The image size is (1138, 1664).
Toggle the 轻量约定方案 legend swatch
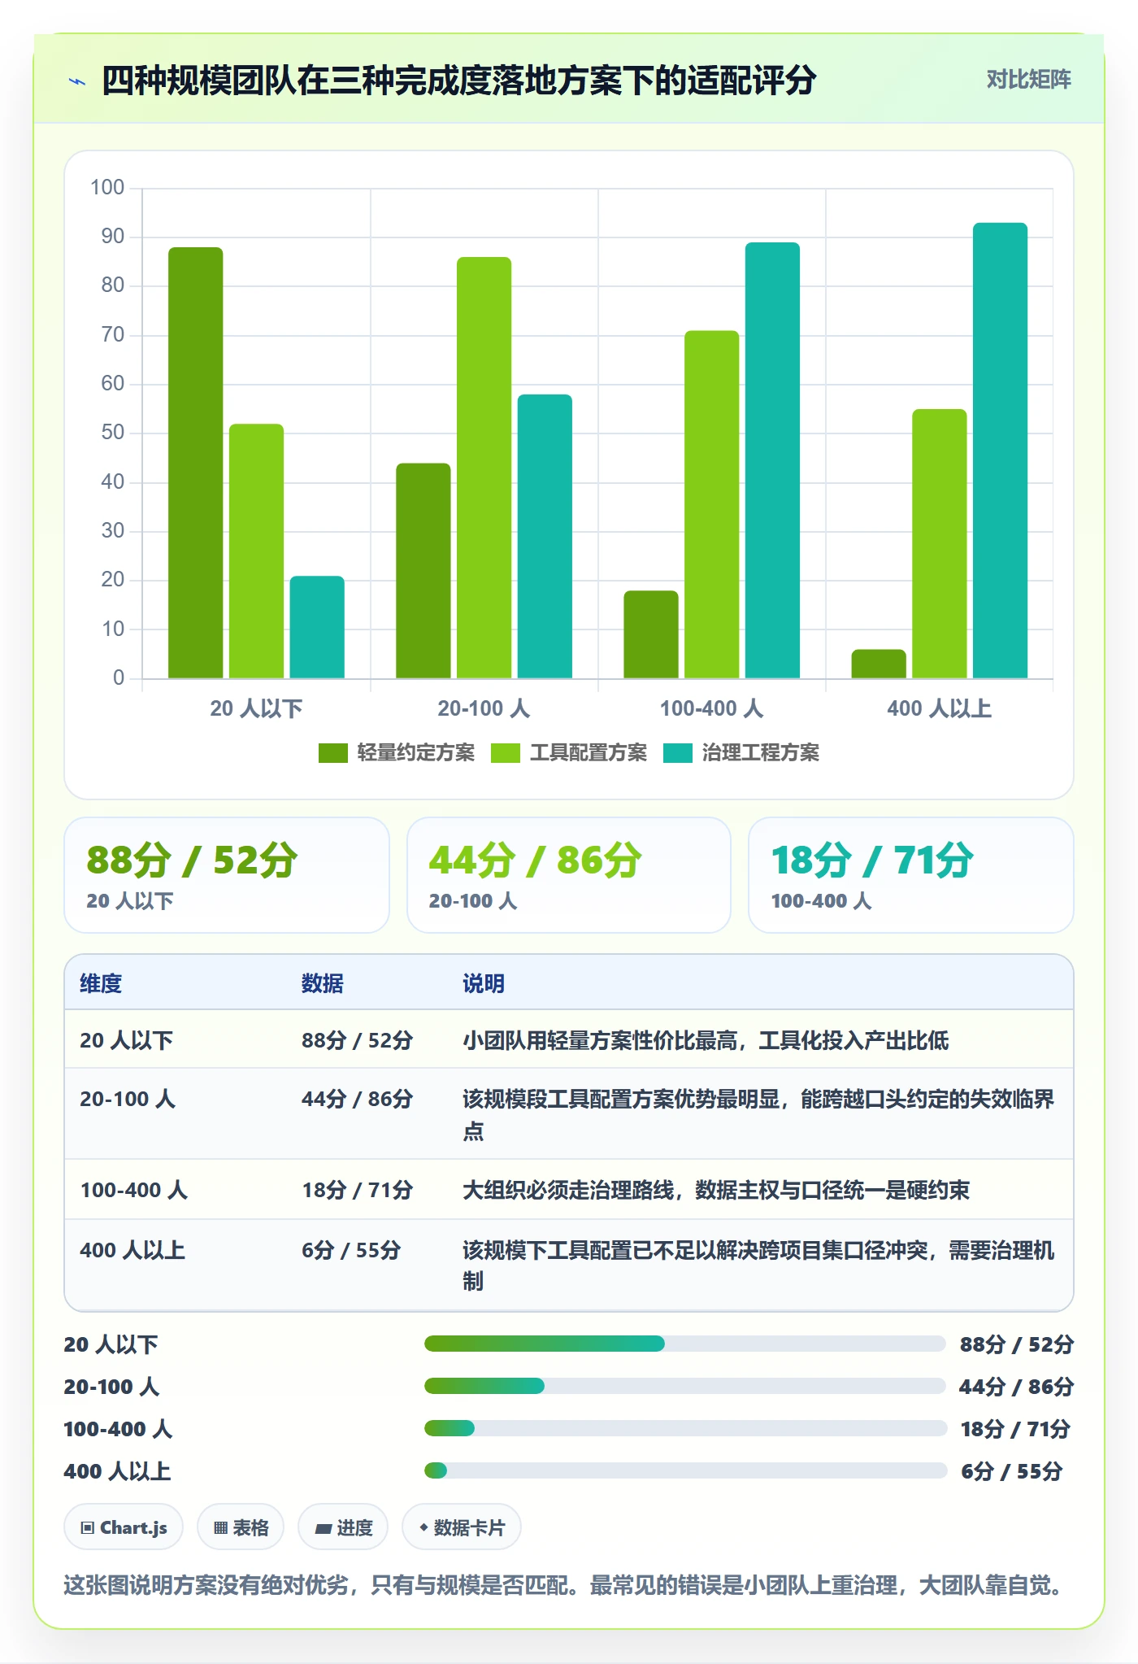coord(332,753)
